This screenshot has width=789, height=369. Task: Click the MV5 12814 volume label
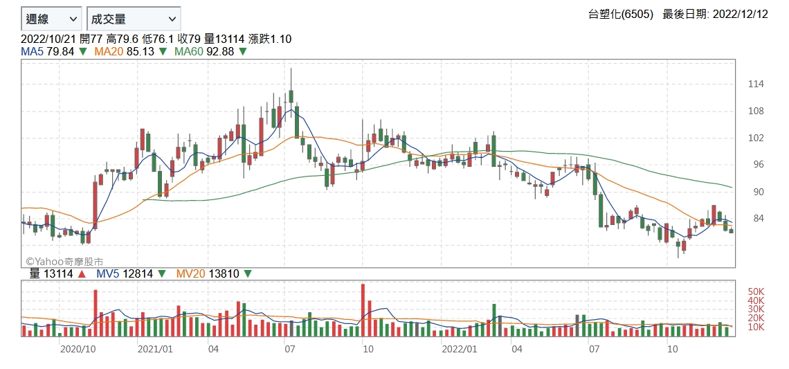click(x=125, y=274)
